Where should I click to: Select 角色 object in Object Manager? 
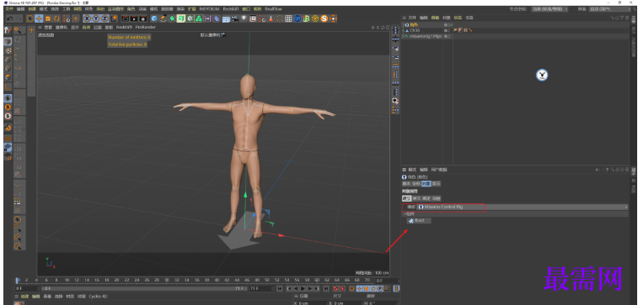[414, 24]
